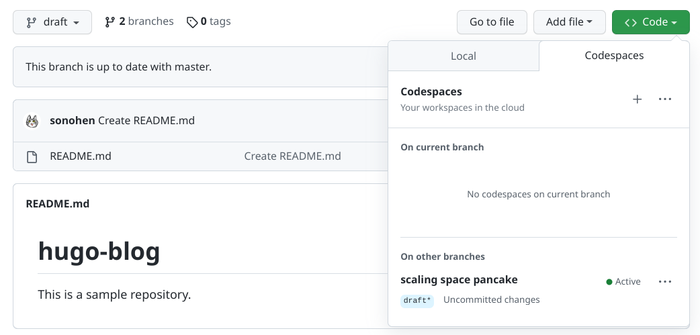This screenshot has height=335, width=700.
Task: Click the draft* branch label badge
Action: coord(417,300)
